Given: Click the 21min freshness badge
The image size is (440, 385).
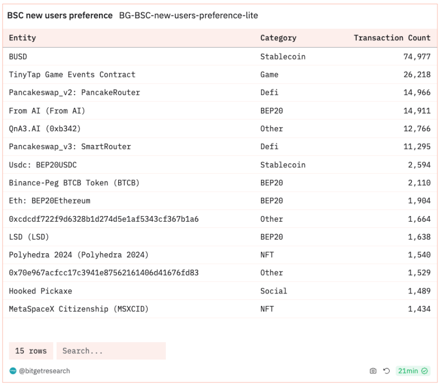Looking at the screenshot, I should (x=408, y=371).
